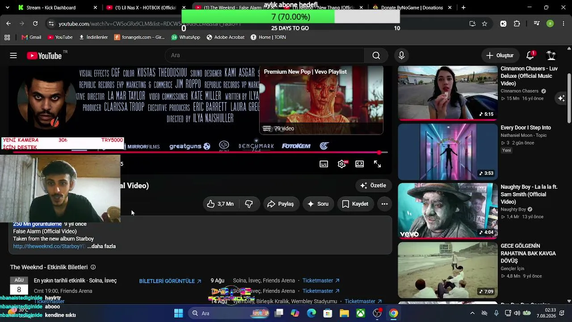Enter full screen video mode
This screenshot has height=322, width=572.
[x=377, y=164]
